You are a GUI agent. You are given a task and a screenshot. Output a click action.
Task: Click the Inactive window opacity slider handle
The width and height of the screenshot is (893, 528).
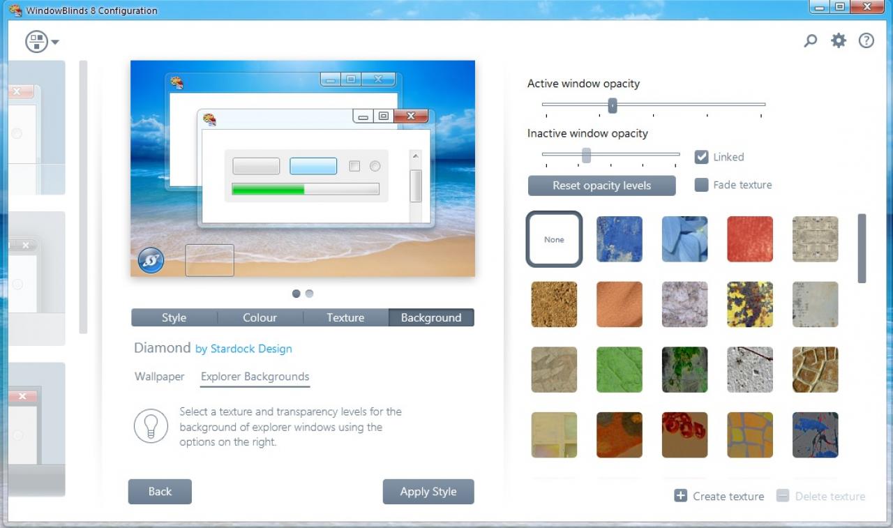point(587,155)
